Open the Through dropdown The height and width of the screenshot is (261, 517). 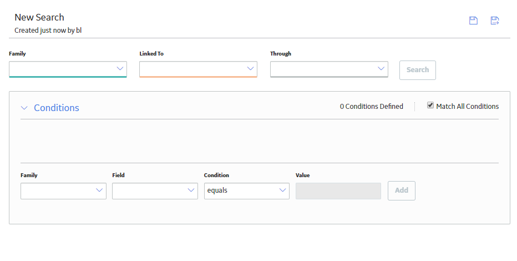point(329,69)
